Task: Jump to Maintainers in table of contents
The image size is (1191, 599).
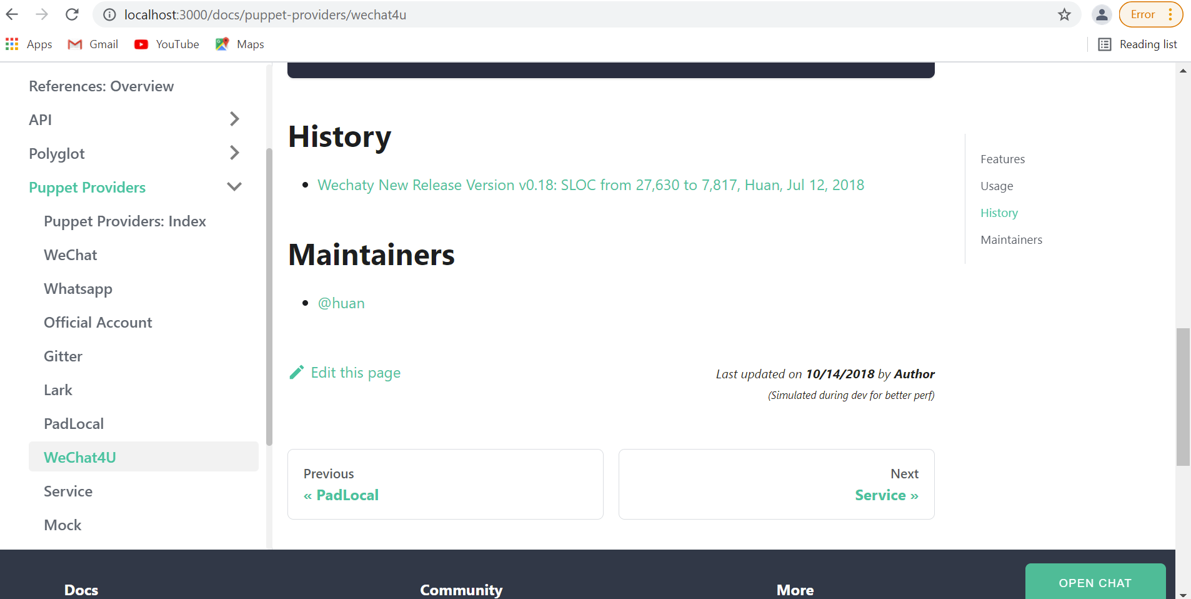Action: (x=1011, y=240)
